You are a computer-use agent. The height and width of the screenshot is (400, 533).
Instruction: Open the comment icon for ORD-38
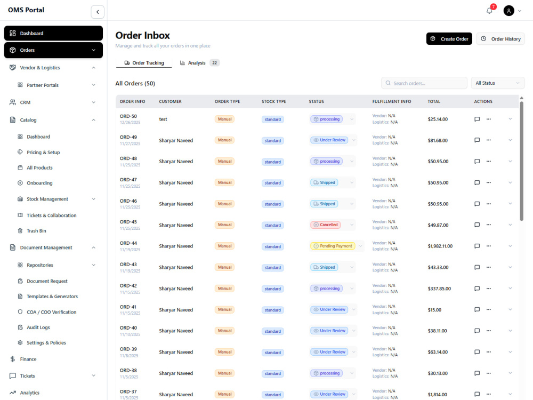pyautogui.click(x=477, y=373)
